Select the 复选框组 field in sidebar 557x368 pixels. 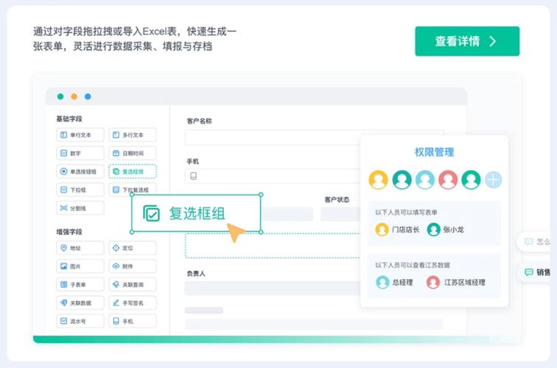point(133,171)
